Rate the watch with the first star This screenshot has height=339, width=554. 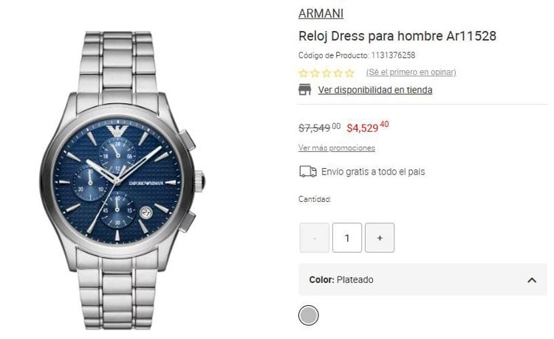[x=303, y=73]
